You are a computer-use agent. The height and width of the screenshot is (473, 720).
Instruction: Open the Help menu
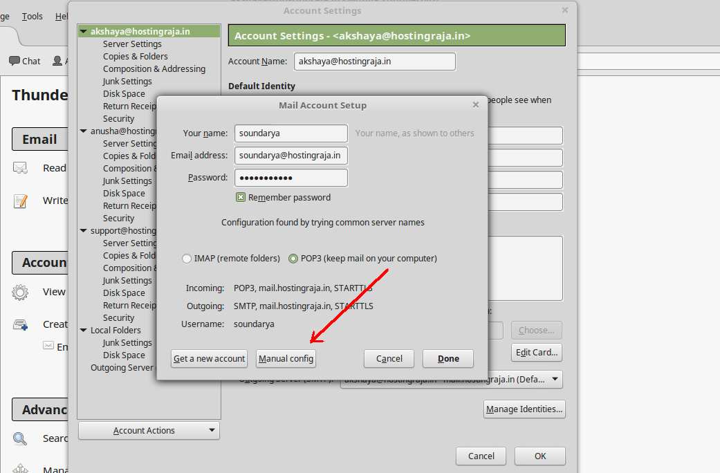coord(61,17)
